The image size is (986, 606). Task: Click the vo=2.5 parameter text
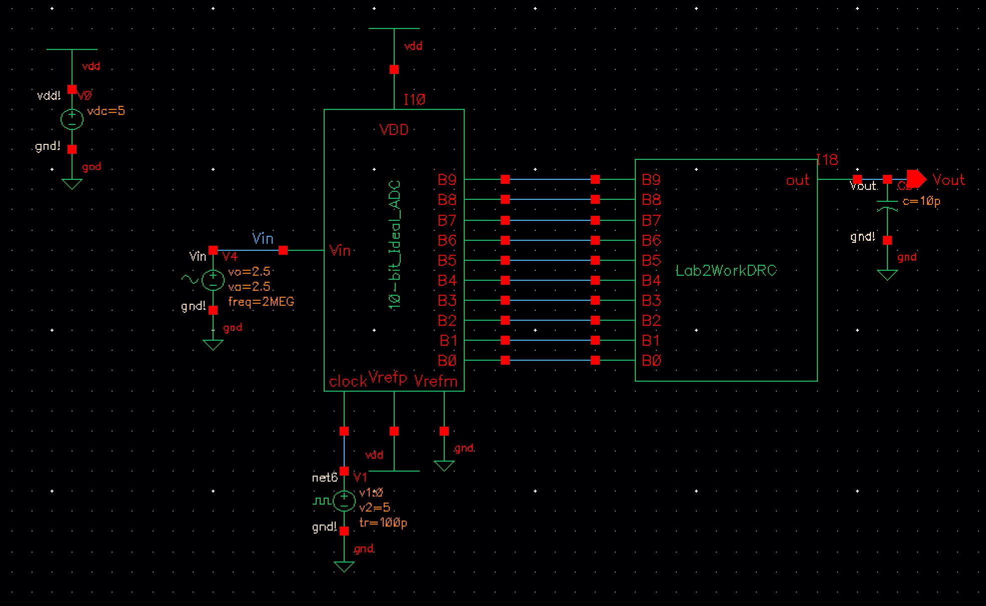coord(249,271)
